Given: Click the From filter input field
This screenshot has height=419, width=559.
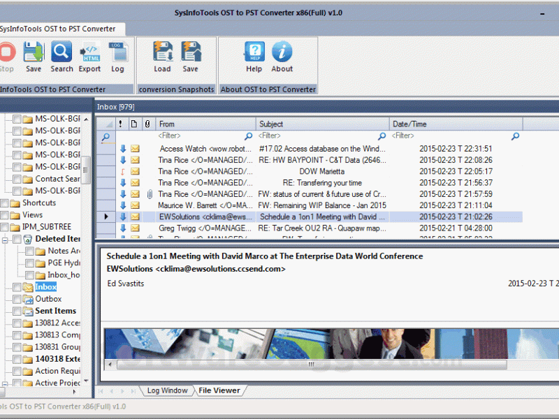Looking at the screenshot, I should pyautogui.click(x=201, y=135).
